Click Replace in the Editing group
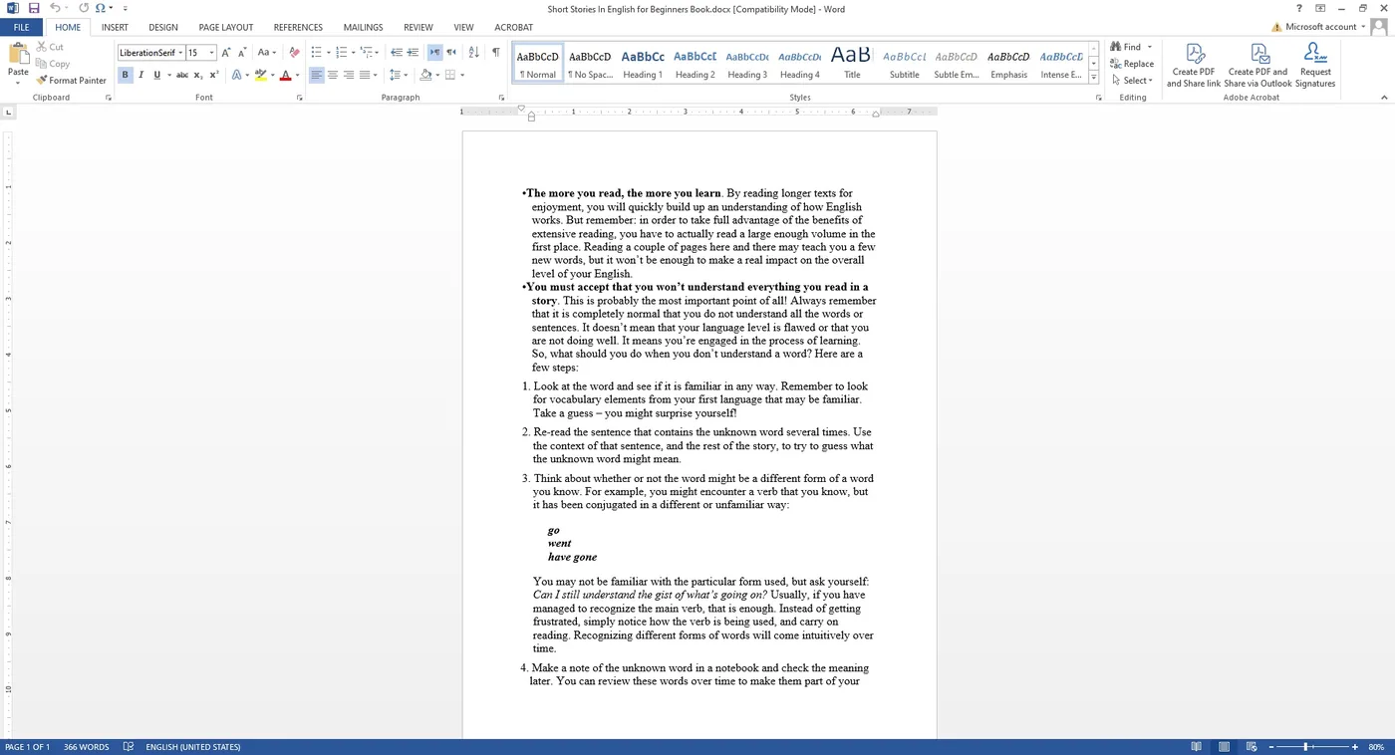The height and width of the screenshot is (755, 1395). (1132, 64)
